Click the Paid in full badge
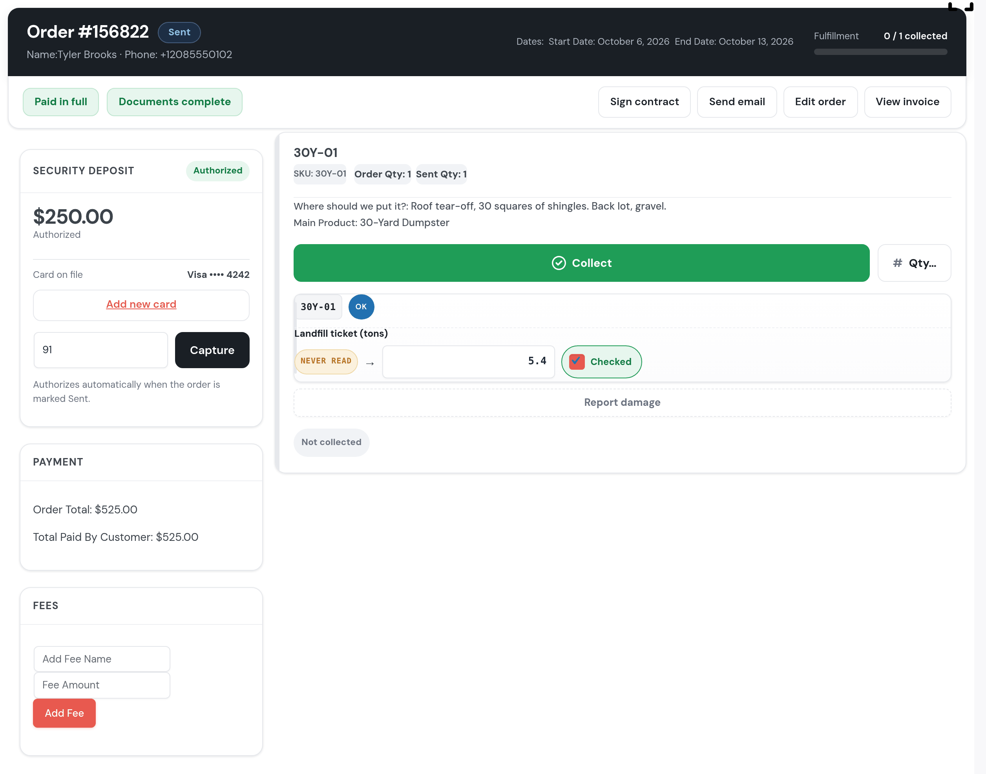986x774 pixels. 61,102
